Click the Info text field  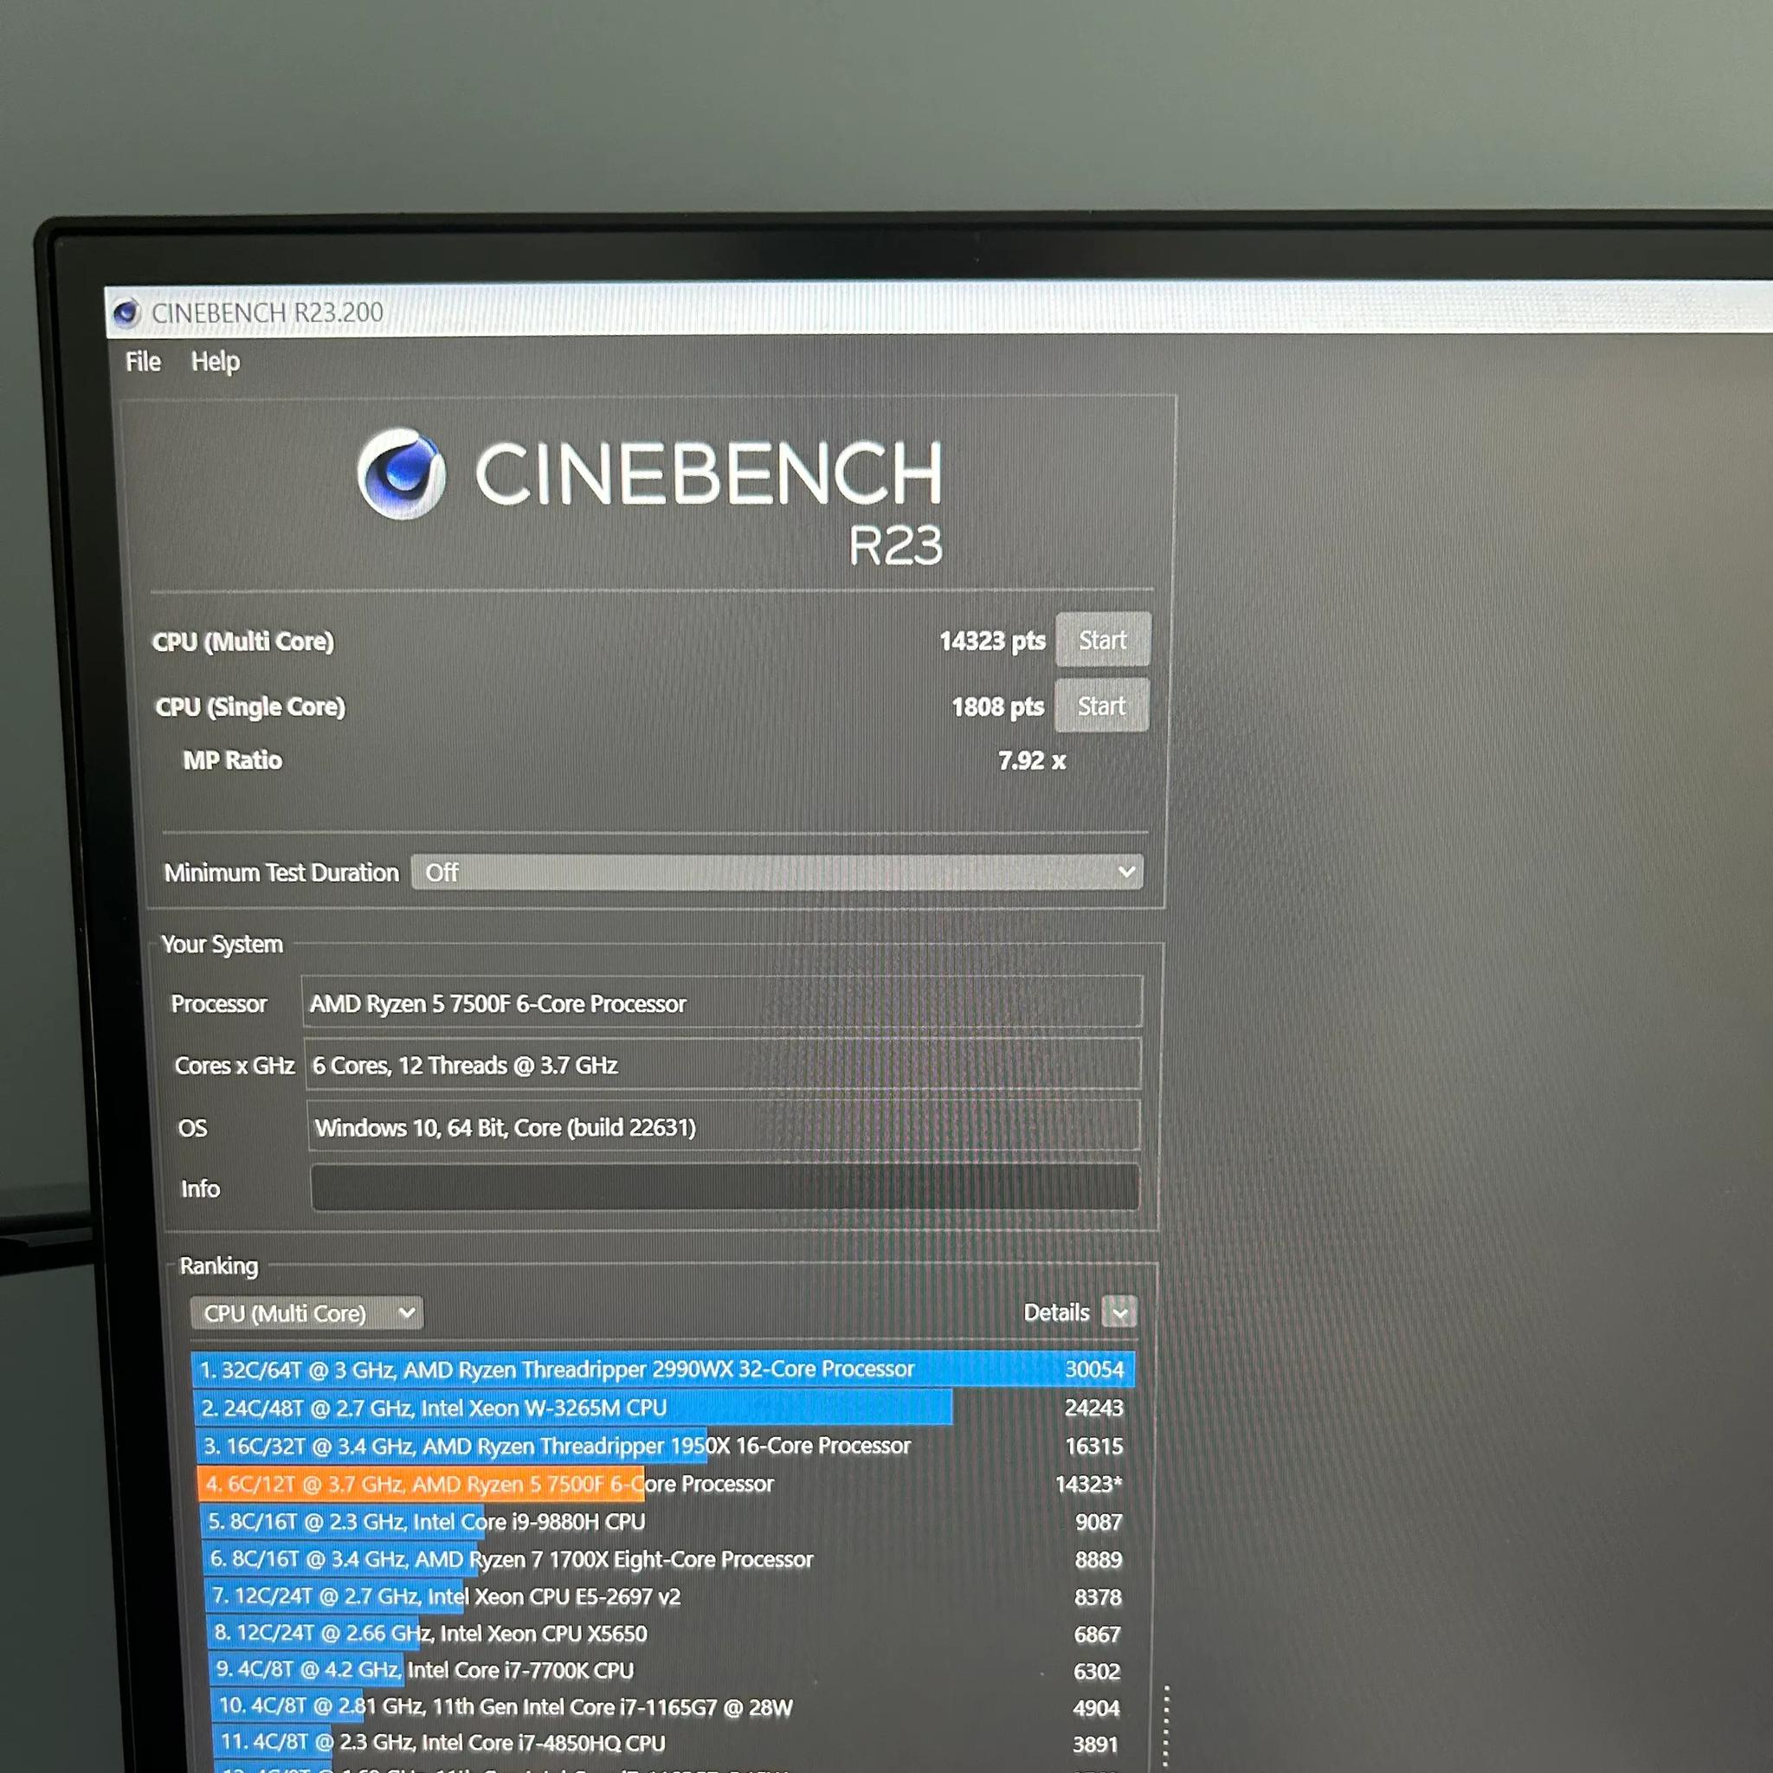tap(724, 1188)
